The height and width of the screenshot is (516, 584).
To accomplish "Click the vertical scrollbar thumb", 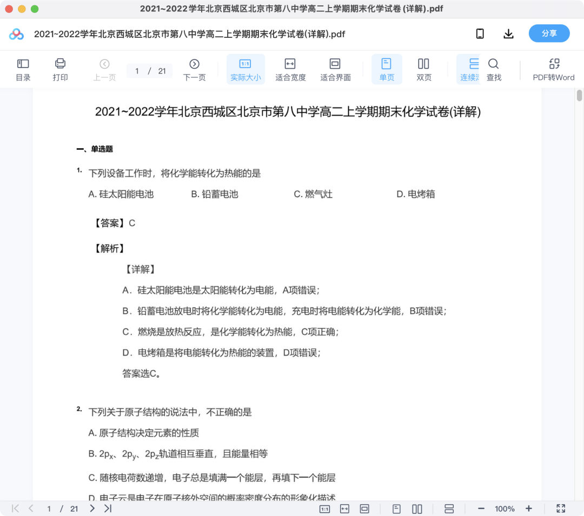I will [x=580, y=95].
